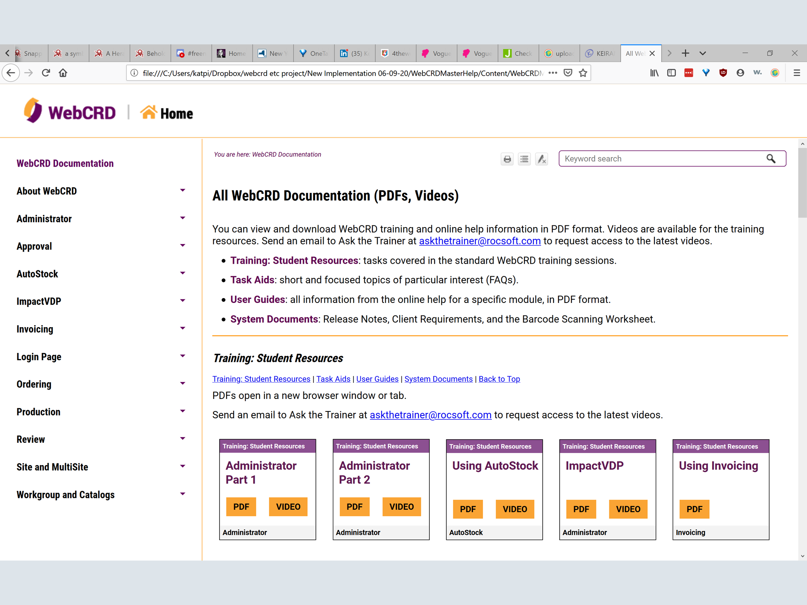Print the topic using the printer icon
807x605 pixels.
507,159
